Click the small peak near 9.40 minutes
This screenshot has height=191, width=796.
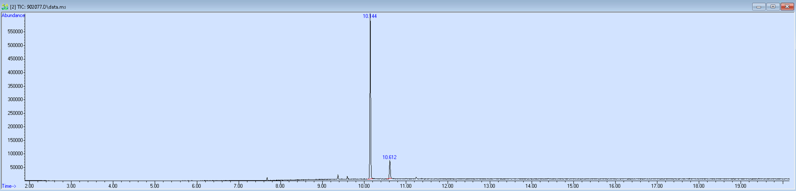(338, 177)
